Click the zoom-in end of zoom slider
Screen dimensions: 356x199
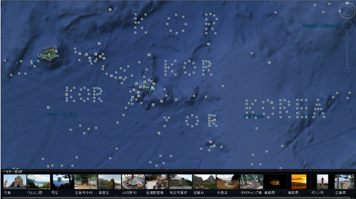[x=347, y=45]
